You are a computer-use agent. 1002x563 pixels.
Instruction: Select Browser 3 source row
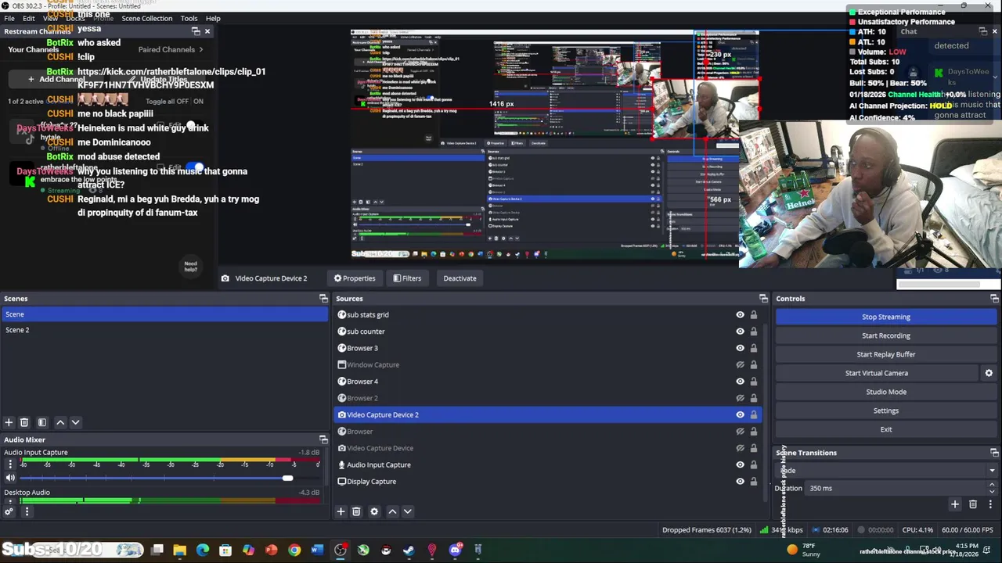[548, 348]
